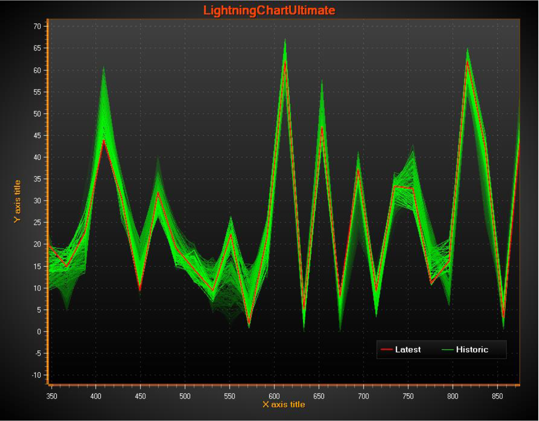The height and width of the screenshot is (421, 539).
Task: Select the Historic series legend entry
Action: (x=465, y=349)
